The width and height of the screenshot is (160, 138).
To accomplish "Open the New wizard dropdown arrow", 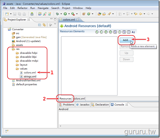I will pos(11,14).
